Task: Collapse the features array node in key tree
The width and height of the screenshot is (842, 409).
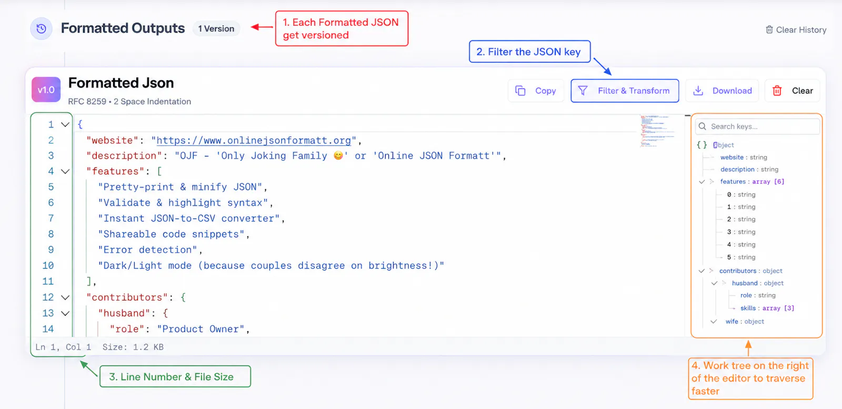Action: pos(701,182)
